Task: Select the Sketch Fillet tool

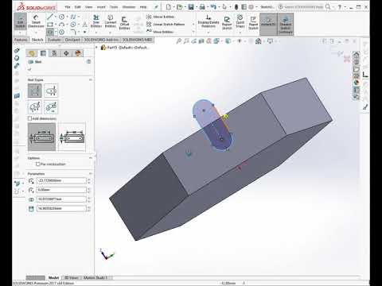Action: tap(73, 32)
